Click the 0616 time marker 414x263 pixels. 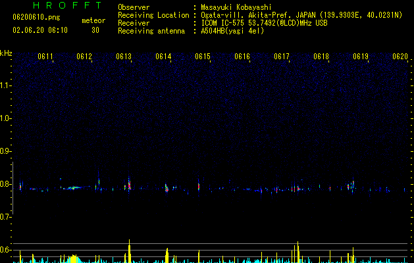pyautogui.click(x=242, y=57)
